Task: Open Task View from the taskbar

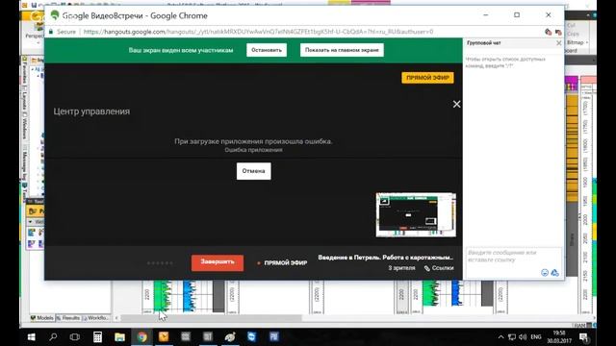Action: coord(75,337)
